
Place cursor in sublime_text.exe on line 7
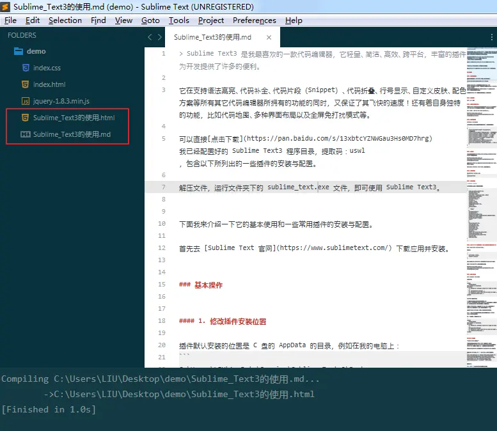click(298, 187)
